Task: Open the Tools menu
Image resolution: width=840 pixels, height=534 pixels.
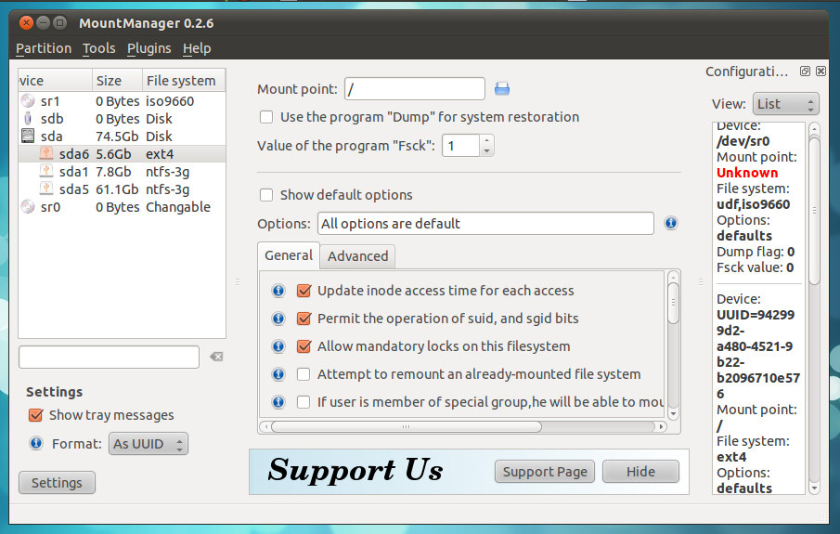Action: 99,48
